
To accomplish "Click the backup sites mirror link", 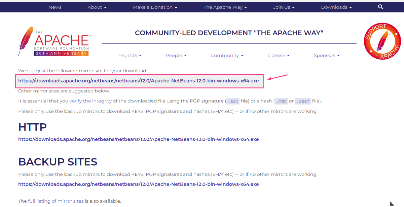I will pos(138,184).
